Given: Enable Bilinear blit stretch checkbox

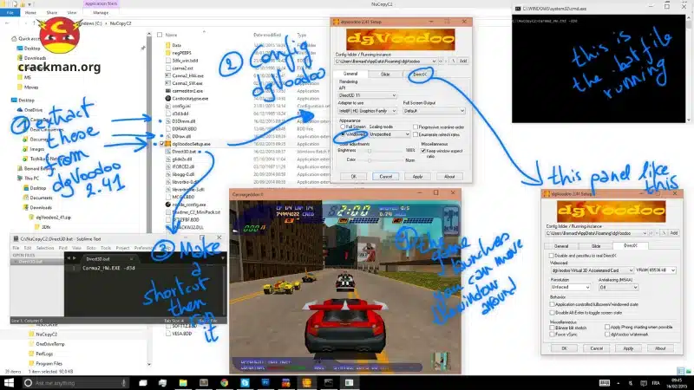Looking at the screenshot, I should pos(552,328).
